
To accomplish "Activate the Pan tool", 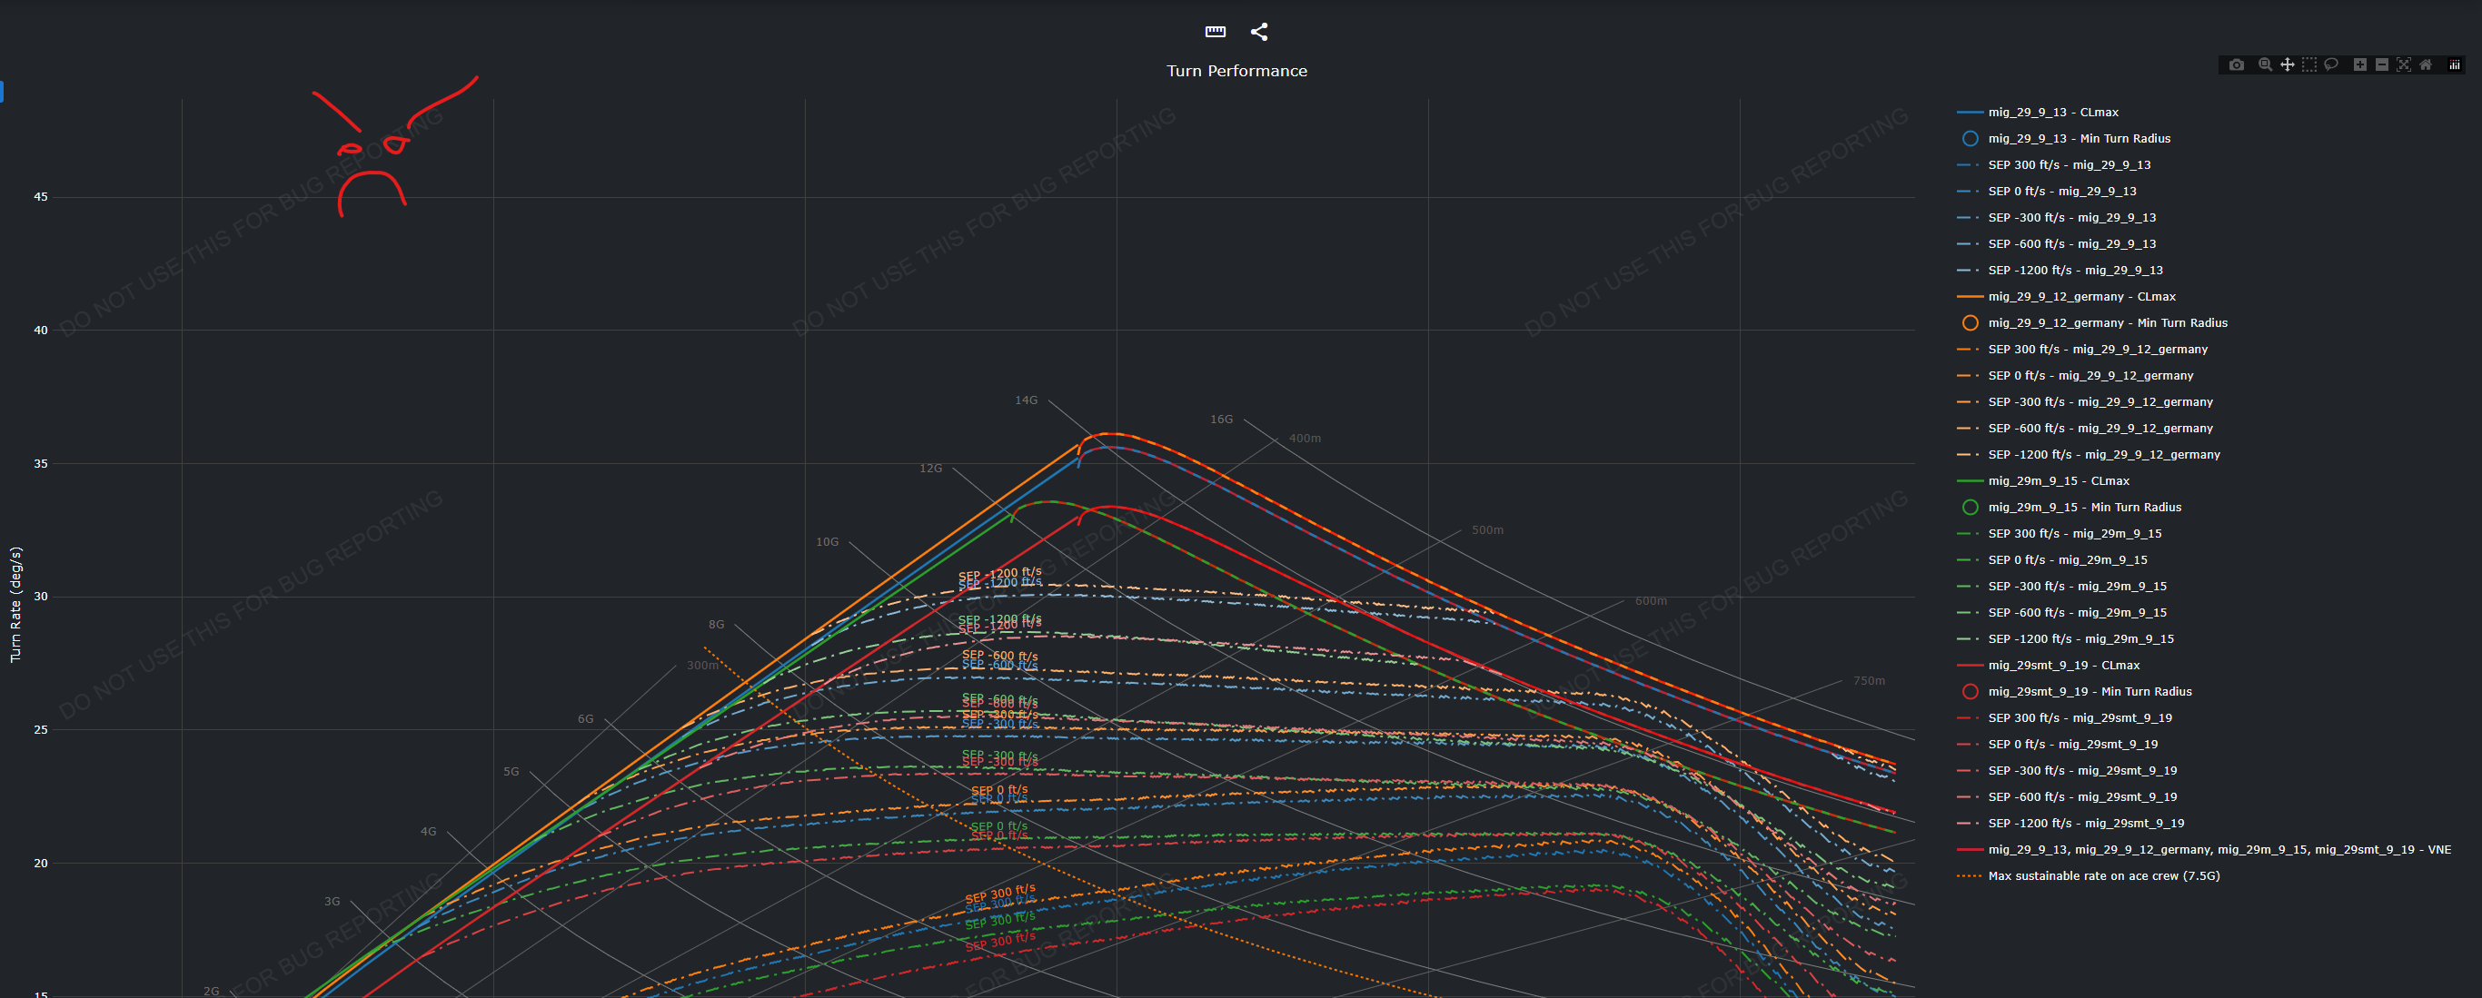I will (x=2287, y=64).
